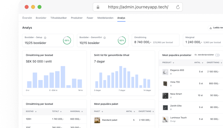
Task: Click the Nexa Smart product icon
Action: pyautogui.click(x=165, y=95)
